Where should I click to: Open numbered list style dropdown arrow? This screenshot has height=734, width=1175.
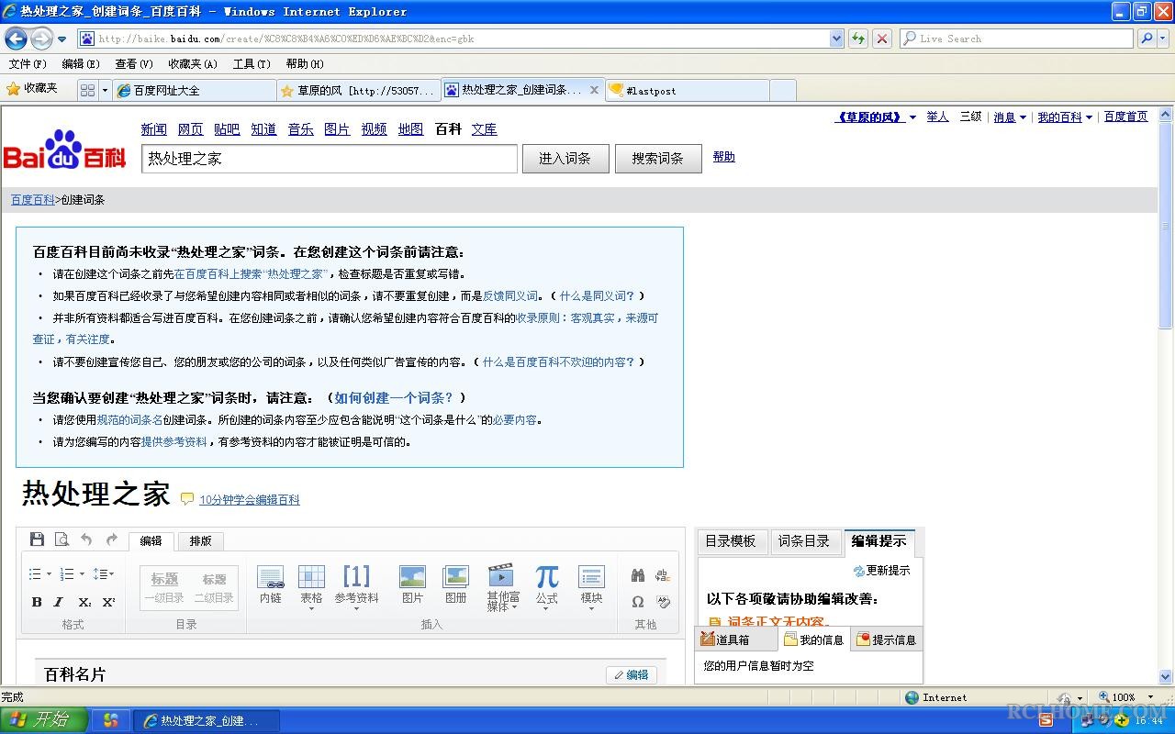click(82, 574)
